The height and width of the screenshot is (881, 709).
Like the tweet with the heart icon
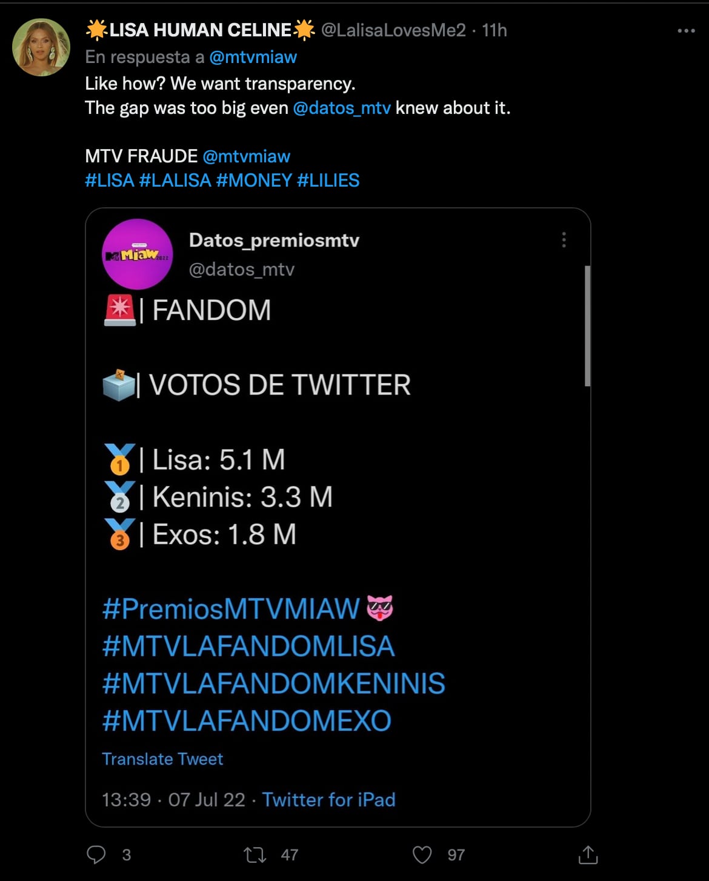(x=422, y=854)
